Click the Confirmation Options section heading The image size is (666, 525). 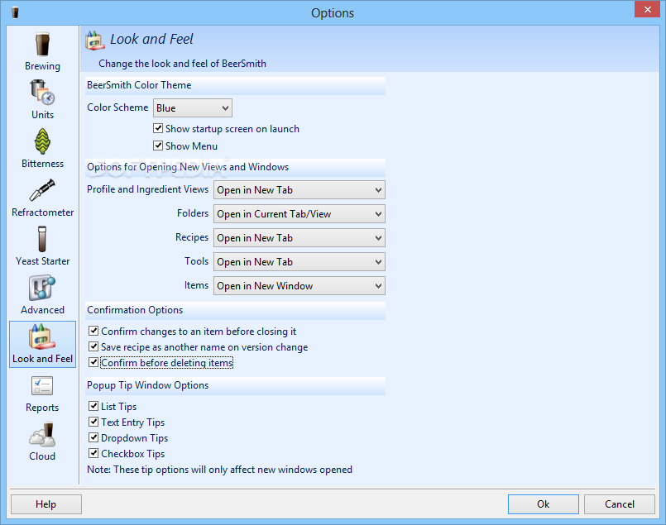point(135,310)
